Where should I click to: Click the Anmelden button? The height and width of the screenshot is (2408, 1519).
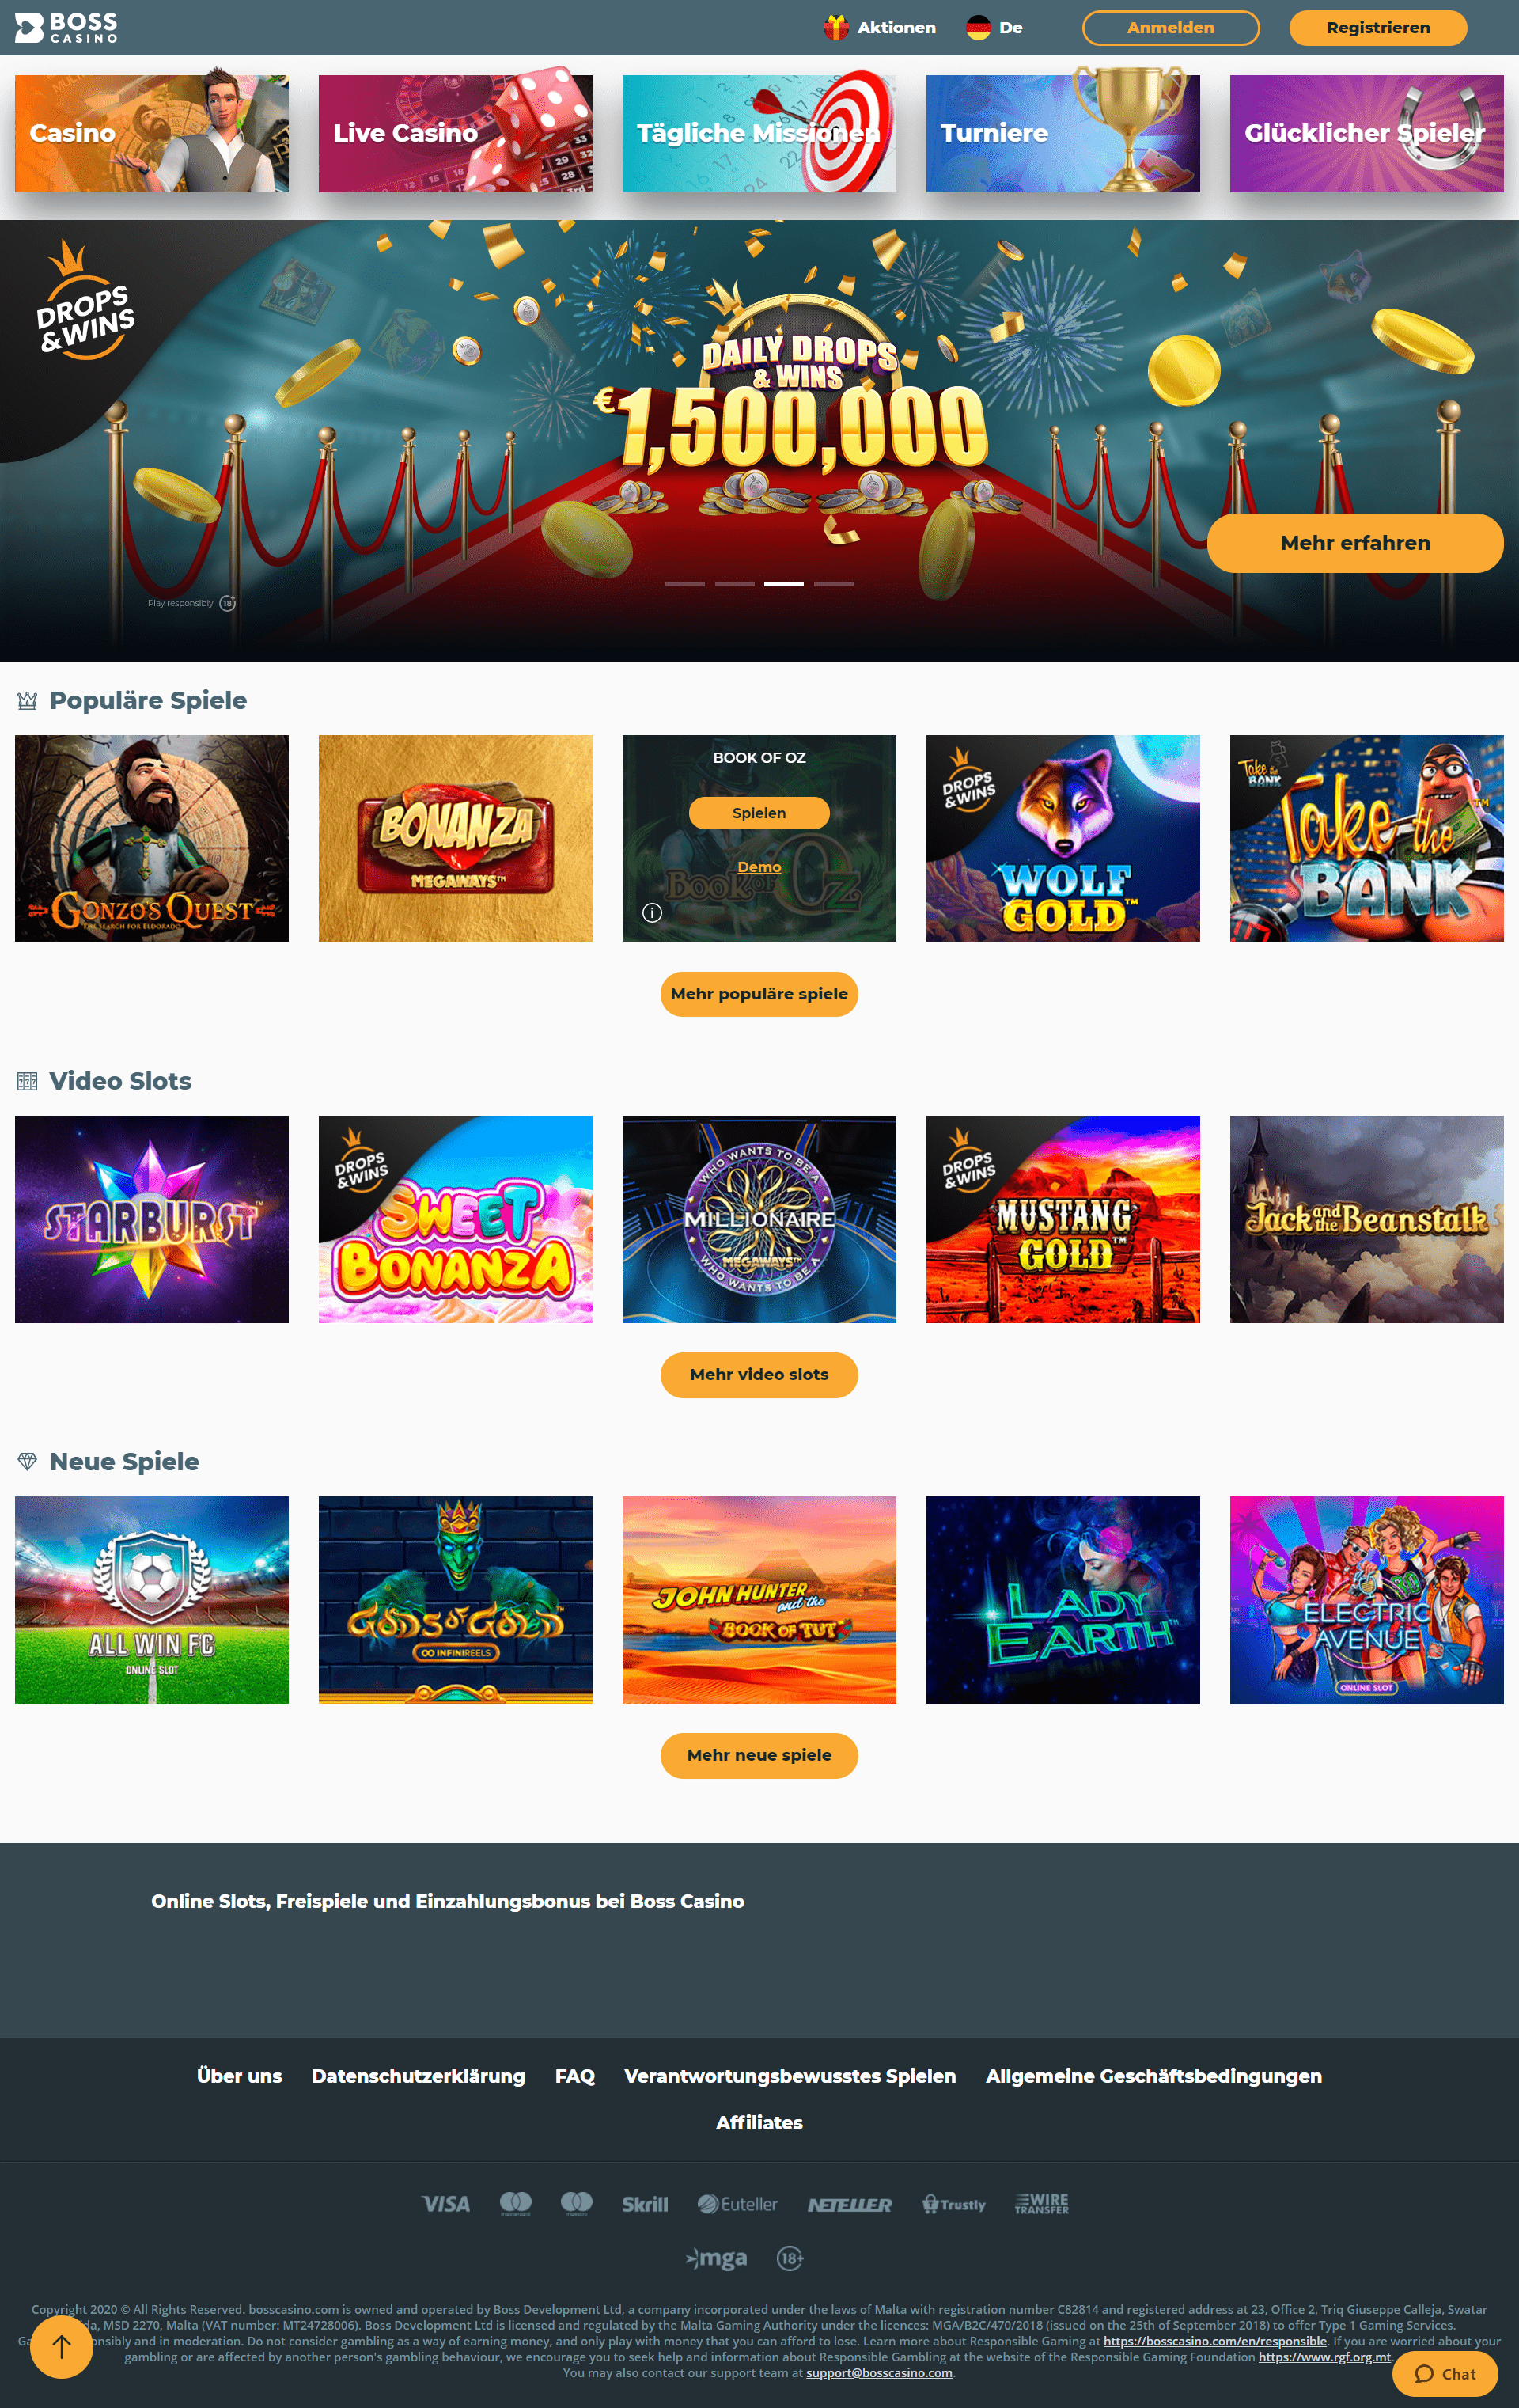pyautogui.click(x=1170, y=27)
